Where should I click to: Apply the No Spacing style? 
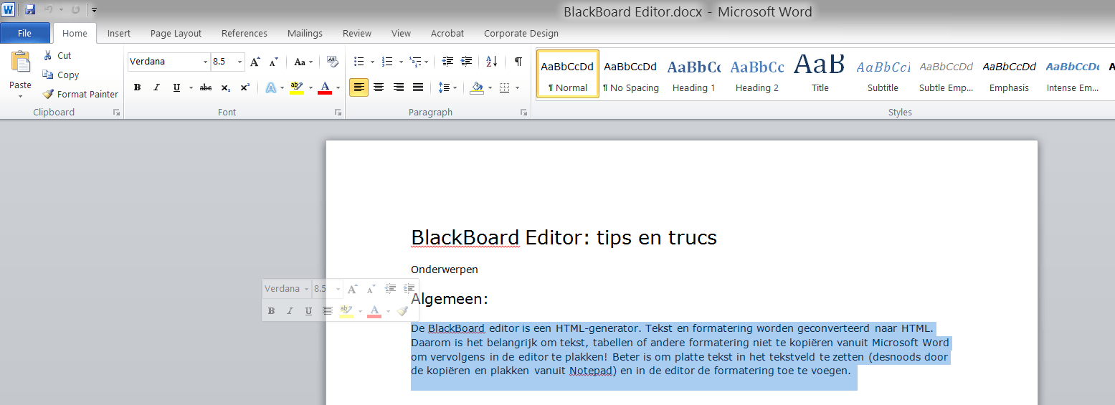[630, 74]
